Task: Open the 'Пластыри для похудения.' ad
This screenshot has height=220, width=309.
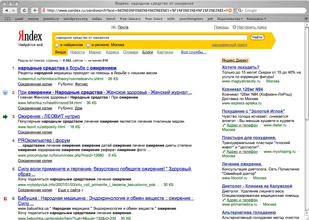Action: pyautogui.click(x=249, y=138)
